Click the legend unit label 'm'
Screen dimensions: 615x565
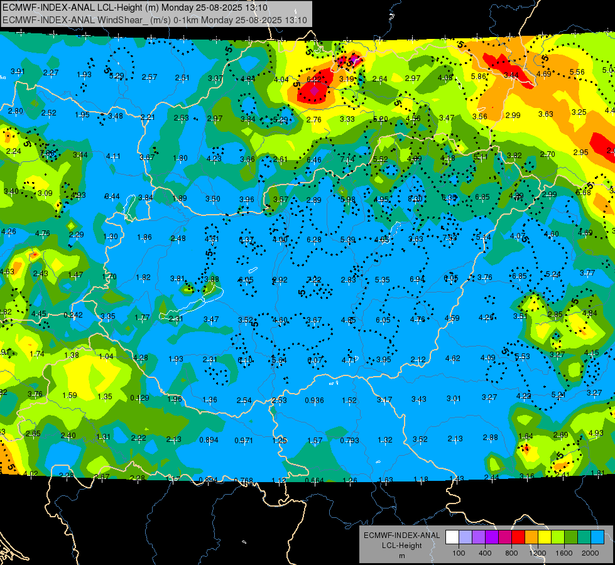401,556
